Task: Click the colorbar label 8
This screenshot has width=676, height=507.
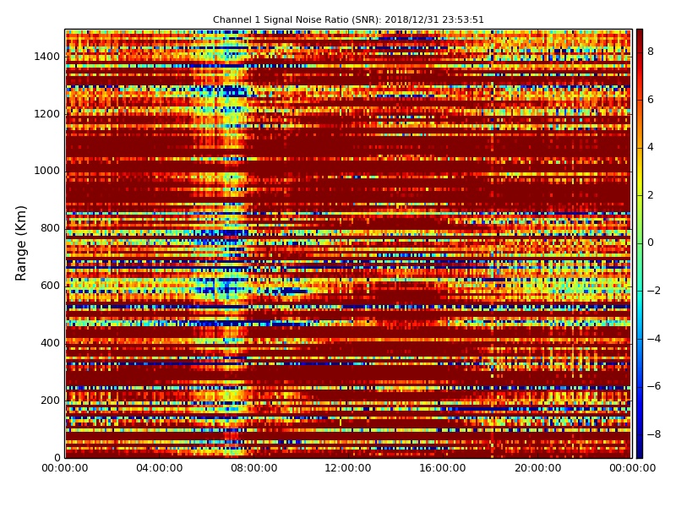Action: point(651,52)
